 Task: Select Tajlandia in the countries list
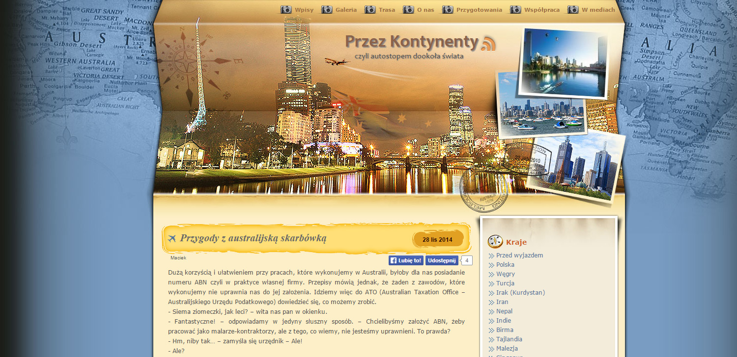point(509,339)
